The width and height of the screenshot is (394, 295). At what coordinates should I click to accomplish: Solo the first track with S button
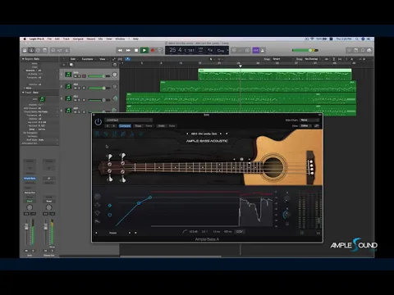click(79, 76)
